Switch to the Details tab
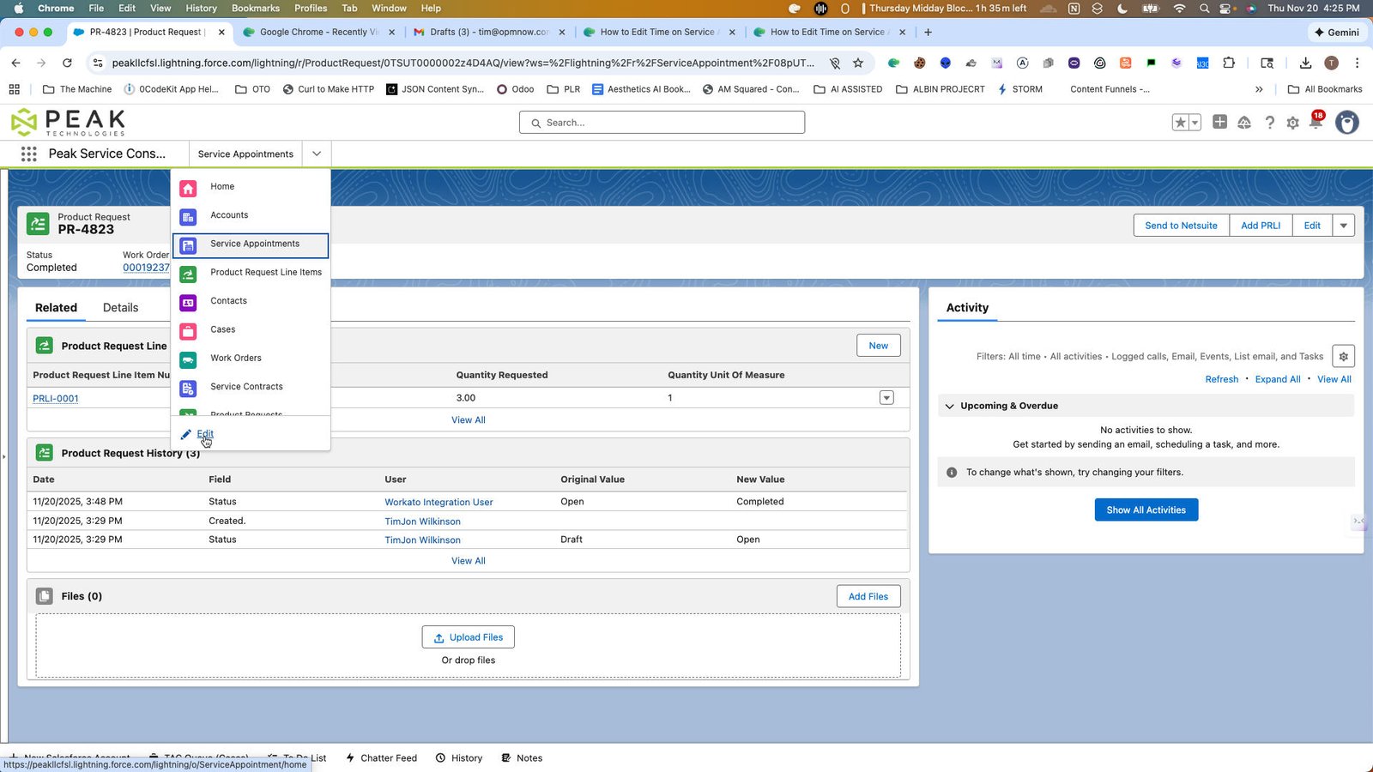1373x772 pixels. 120,308
